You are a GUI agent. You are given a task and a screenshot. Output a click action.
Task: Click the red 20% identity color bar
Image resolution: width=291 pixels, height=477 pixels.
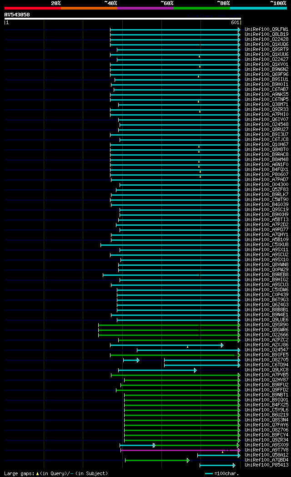(x=32, y=8)
